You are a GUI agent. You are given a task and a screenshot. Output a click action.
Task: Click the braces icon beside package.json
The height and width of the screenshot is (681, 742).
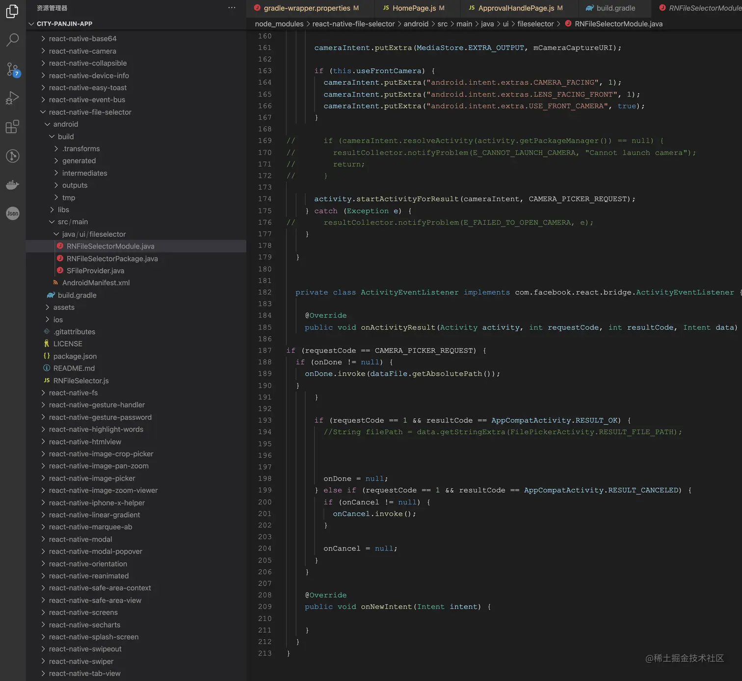(47, 356)
